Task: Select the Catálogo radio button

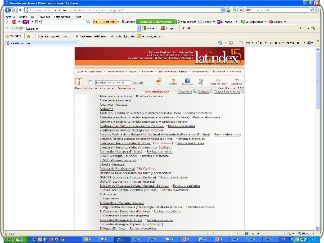Action: (211, 91)
